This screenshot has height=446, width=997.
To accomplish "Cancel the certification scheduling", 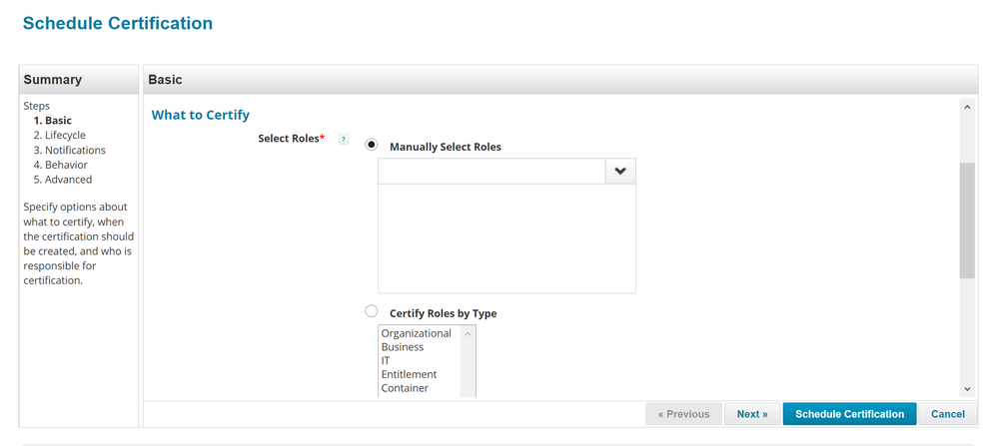I will pos(948,414).
